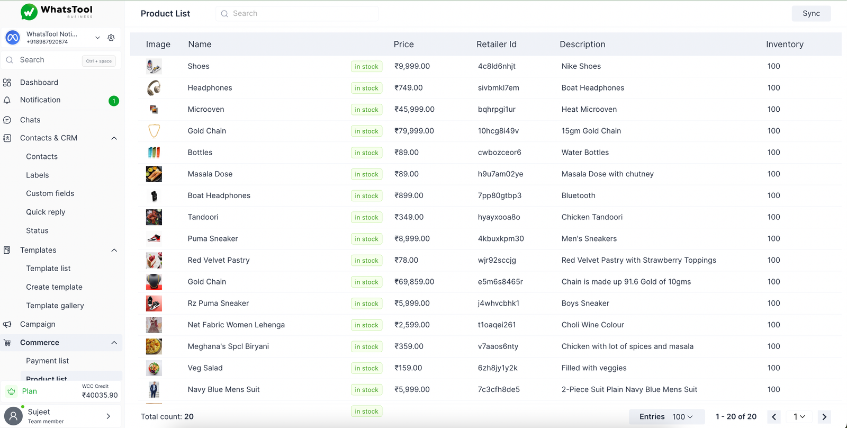Viewport: 847px width, 428px height.
Task: Click the Campaign megaphone icon
Action: coord(7,324)
